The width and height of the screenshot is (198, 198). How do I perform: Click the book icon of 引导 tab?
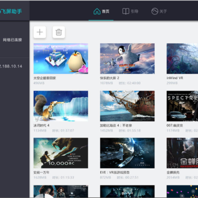point(126,12)
